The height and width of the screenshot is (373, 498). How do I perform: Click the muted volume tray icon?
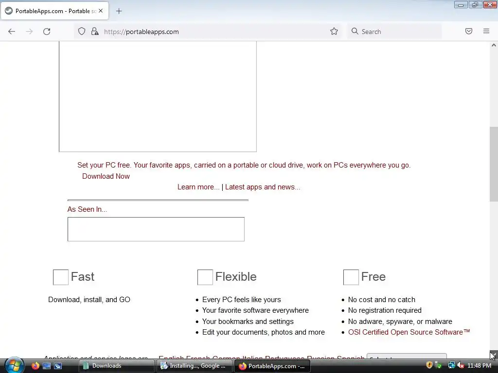point(461,365)
